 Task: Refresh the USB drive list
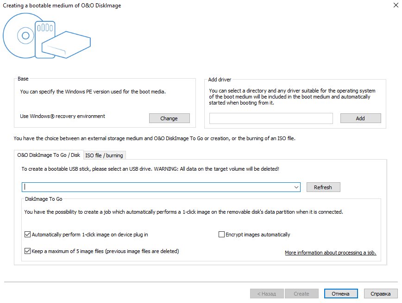coord(323,187)
